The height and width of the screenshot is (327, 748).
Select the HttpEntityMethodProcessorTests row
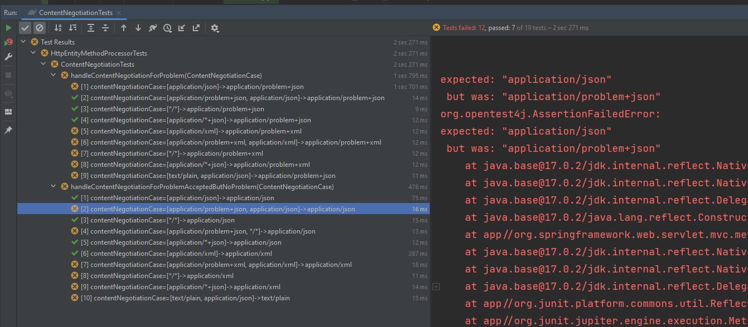click(x=224, y=53)
